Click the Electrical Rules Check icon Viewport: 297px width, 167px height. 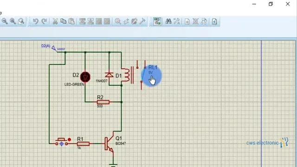click(x=214, y=21)
